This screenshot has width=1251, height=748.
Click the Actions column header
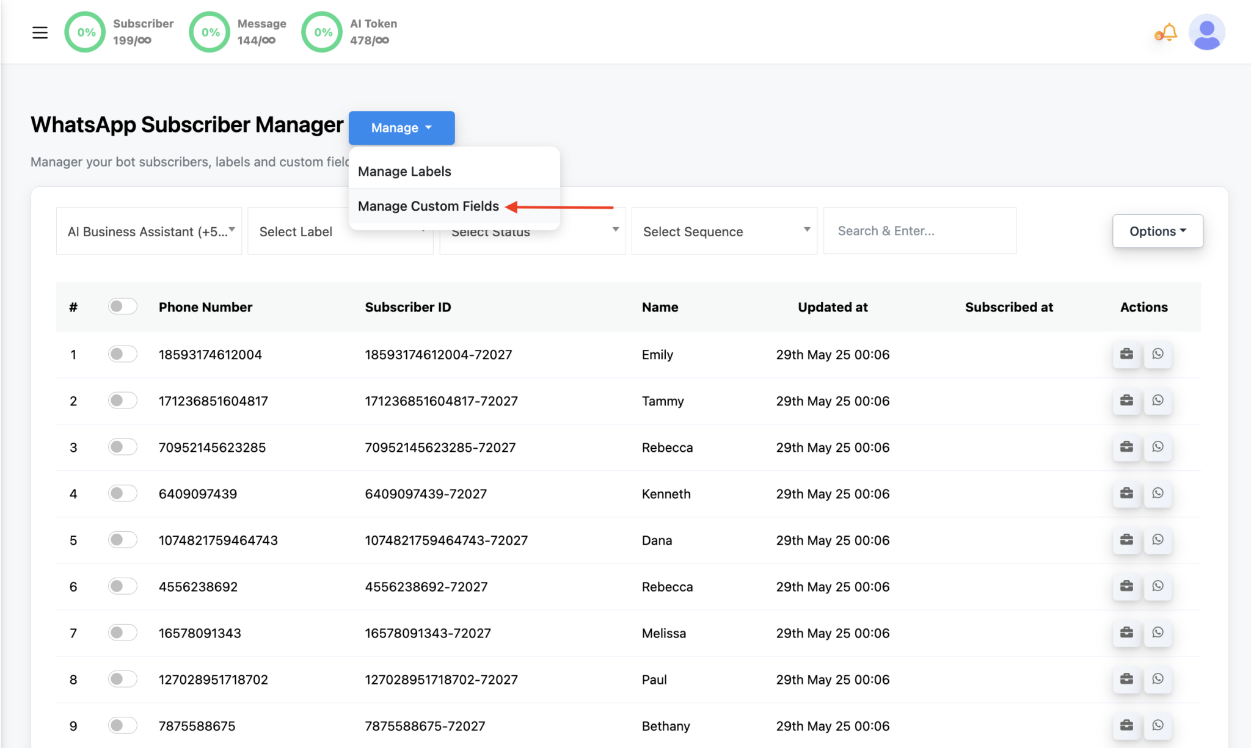point(1143,307)
